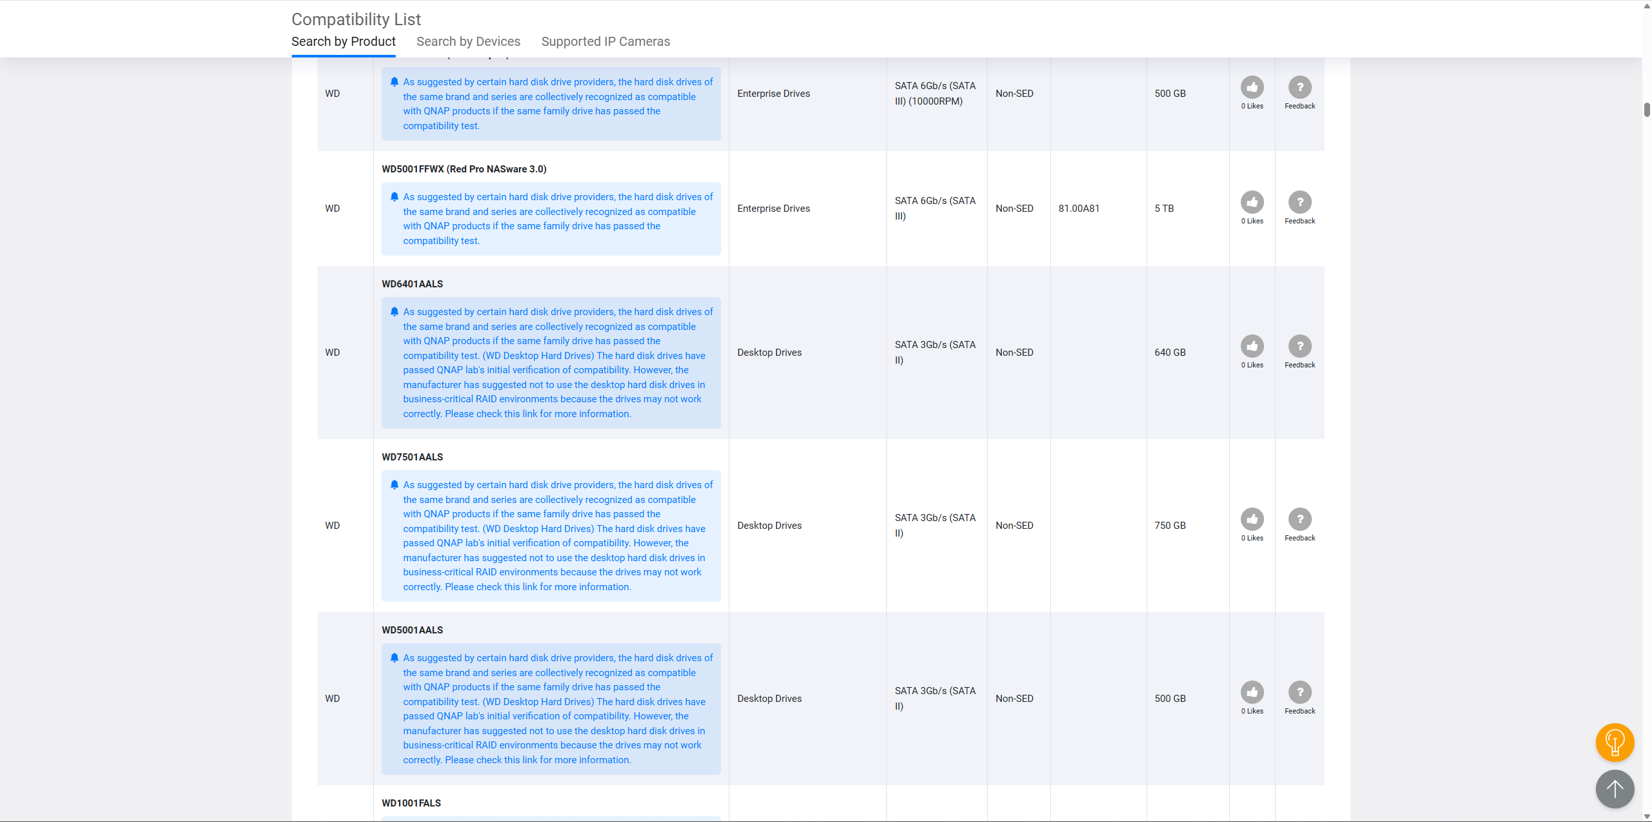Open the link in WD7501AALS note
The height and width of the screenshot is (822, 1652).
coord(529,587)
